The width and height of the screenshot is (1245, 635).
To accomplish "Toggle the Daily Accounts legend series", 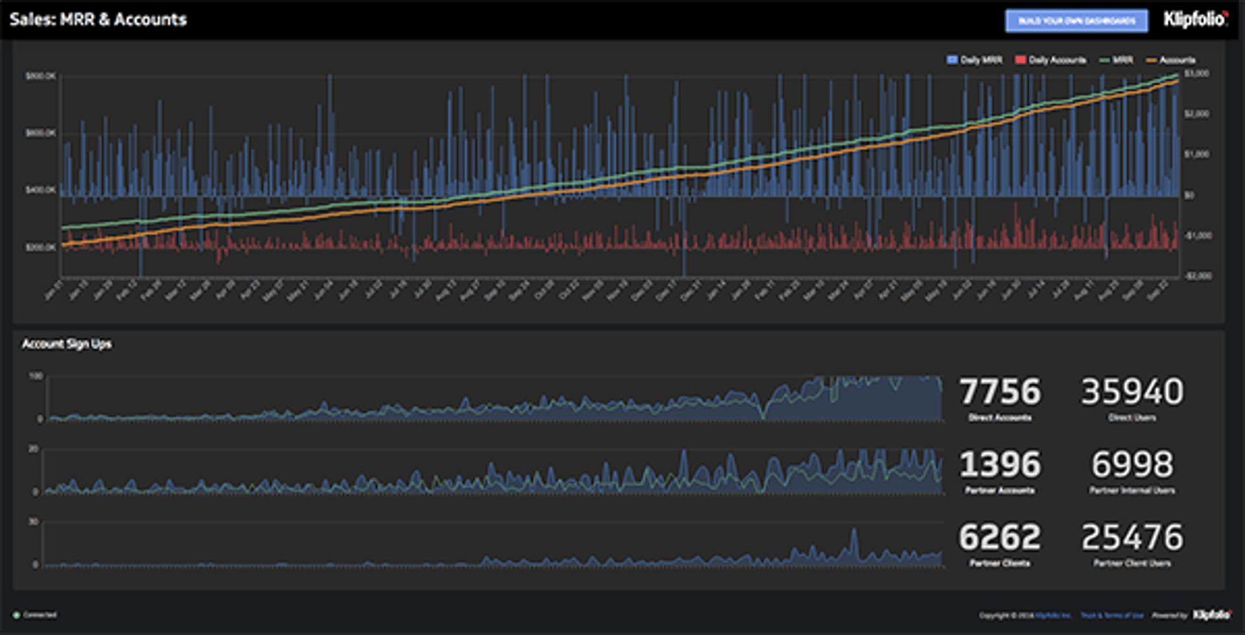I will (1050, 60).
